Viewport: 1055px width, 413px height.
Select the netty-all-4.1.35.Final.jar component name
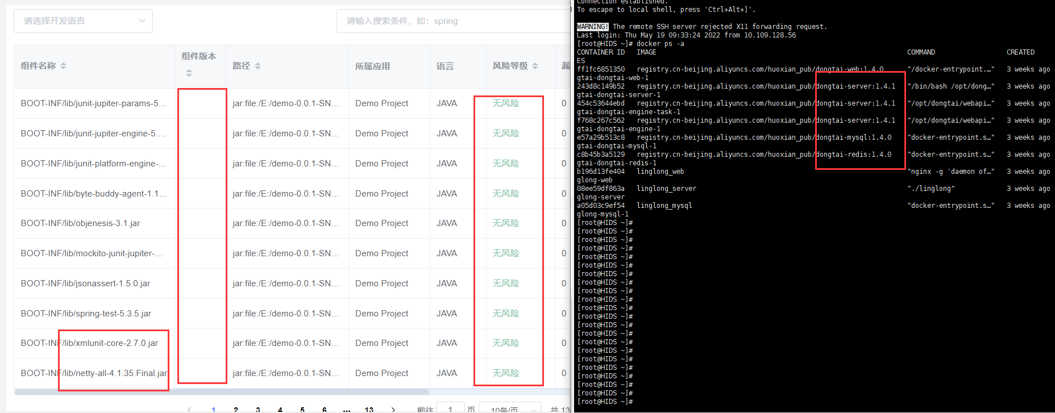pos(94,373)
